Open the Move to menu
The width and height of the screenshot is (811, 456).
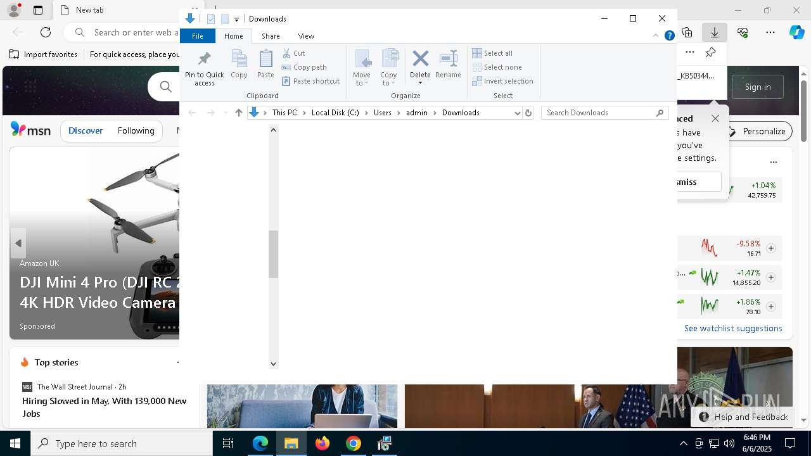[362, 68]
